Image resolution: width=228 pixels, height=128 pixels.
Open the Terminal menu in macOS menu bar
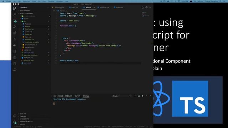click(51, 1)
